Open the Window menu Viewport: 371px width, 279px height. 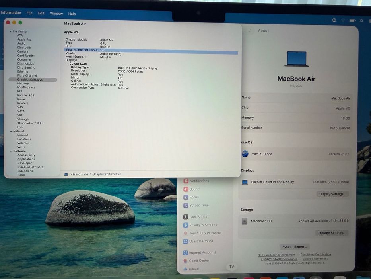56,14
